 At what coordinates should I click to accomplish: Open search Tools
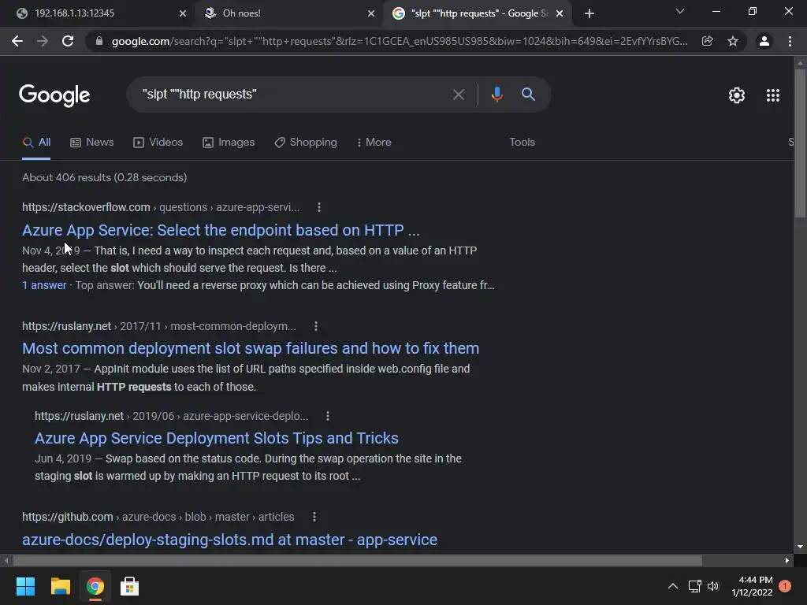click(x=522, y=143)
